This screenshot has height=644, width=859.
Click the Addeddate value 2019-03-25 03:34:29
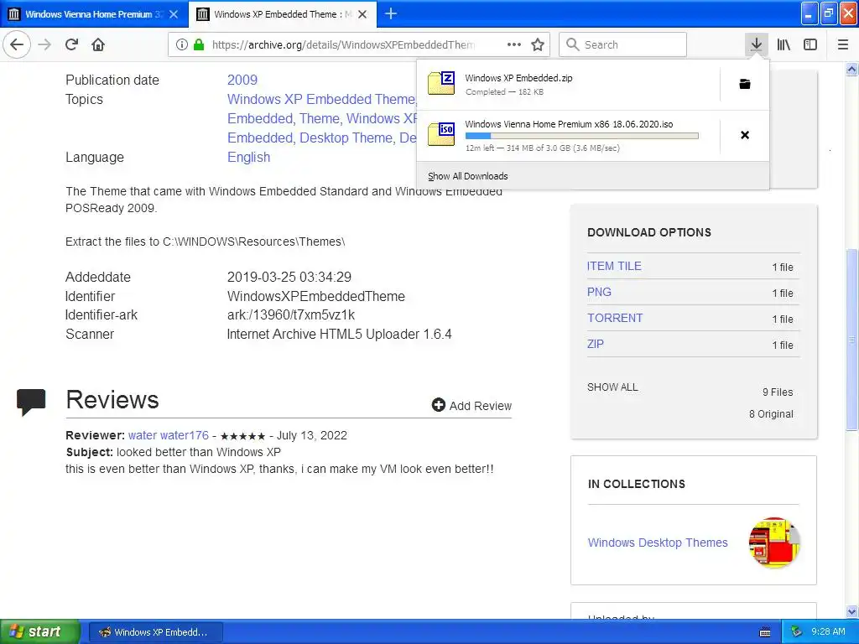pos(289,277)
